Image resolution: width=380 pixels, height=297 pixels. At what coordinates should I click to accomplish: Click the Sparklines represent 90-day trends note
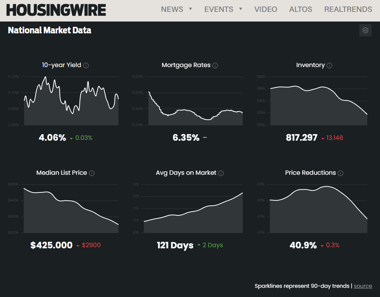302,286
